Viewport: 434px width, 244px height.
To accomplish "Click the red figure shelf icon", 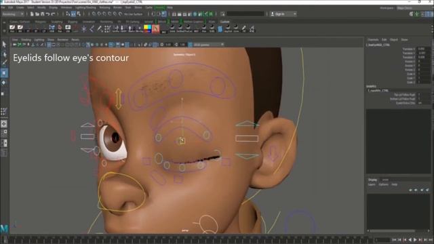I will click(x=60, y=28).
